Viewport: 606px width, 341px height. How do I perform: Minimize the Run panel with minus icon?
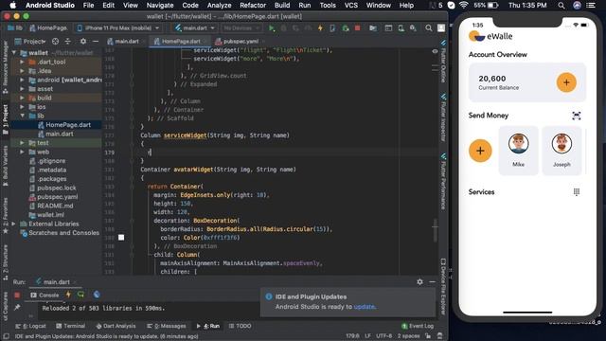(x=432, y=282)
